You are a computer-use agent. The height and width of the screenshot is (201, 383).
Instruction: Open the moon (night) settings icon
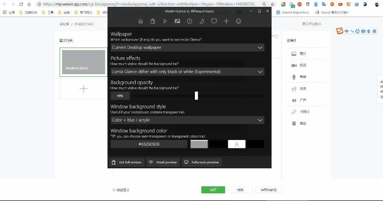click(x=202, y=21)
